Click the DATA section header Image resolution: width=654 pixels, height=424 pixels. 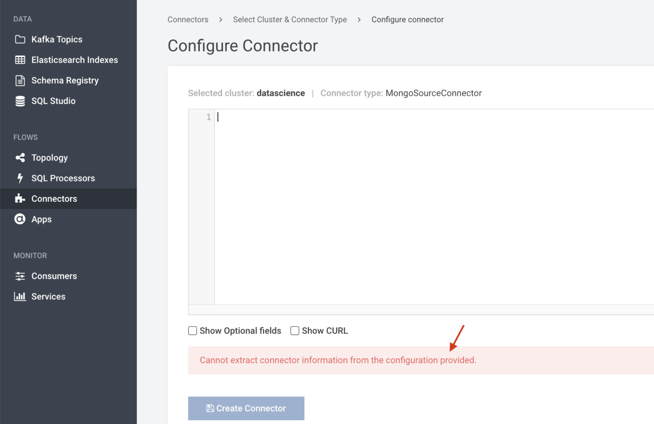(x=23, y=19)
